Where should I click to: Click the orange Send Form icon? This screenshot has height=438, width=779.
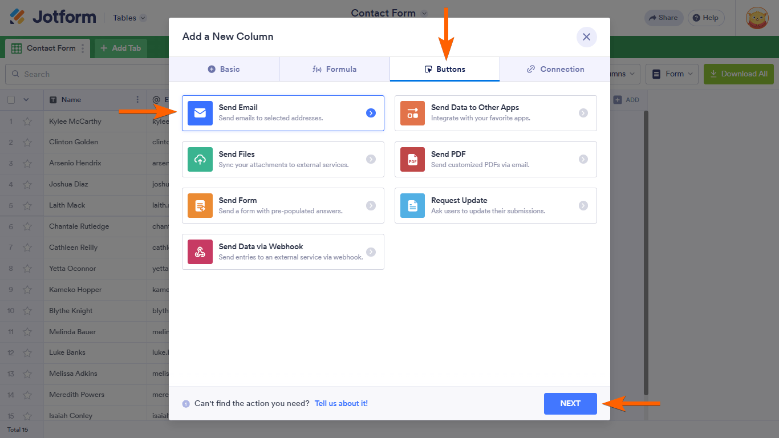pyautogui.click(x=200, y=206)
